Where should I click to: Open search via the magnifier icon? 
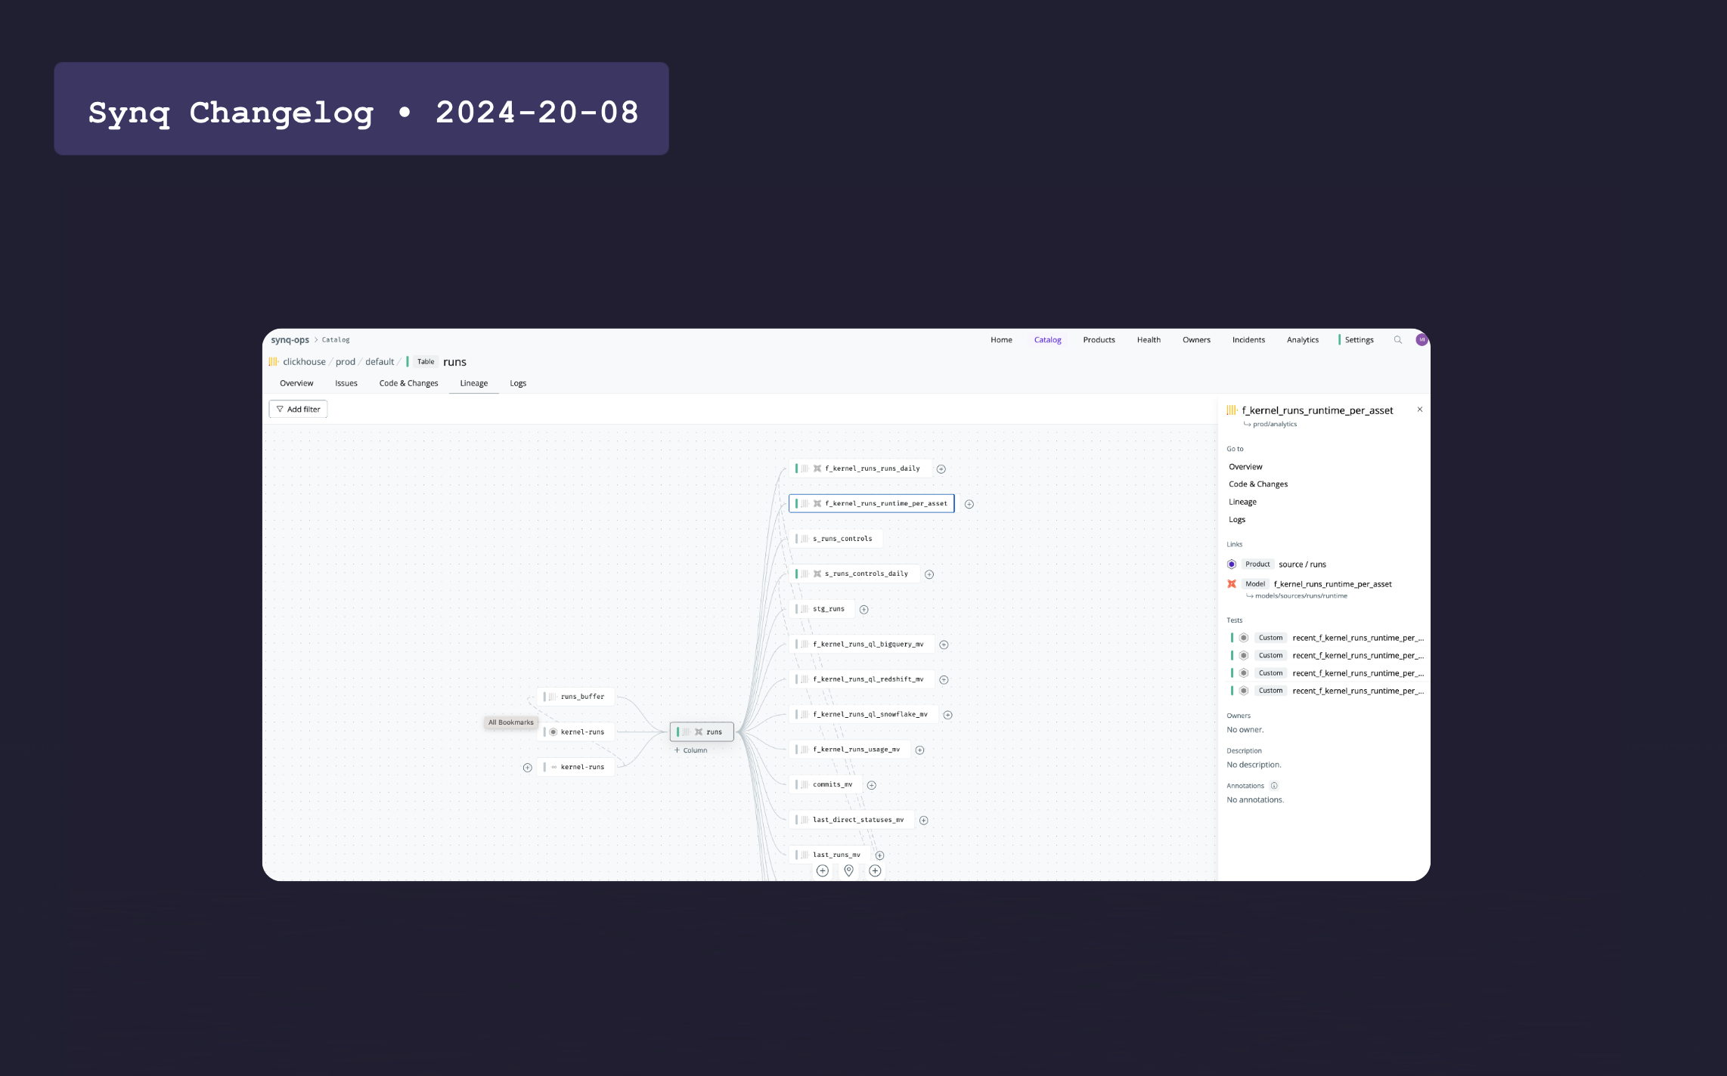1398,339
